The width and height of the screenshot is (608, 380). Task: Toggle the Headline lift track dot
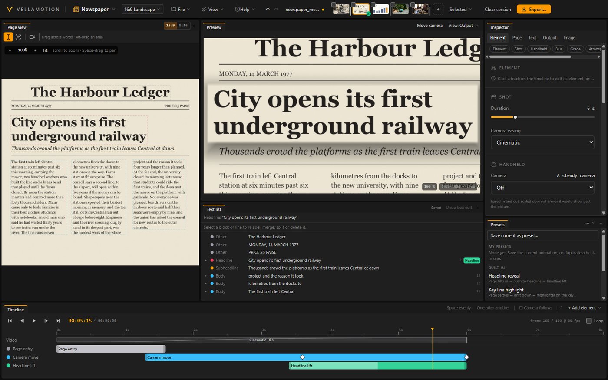pyautogui.click(x=8, y=366)
